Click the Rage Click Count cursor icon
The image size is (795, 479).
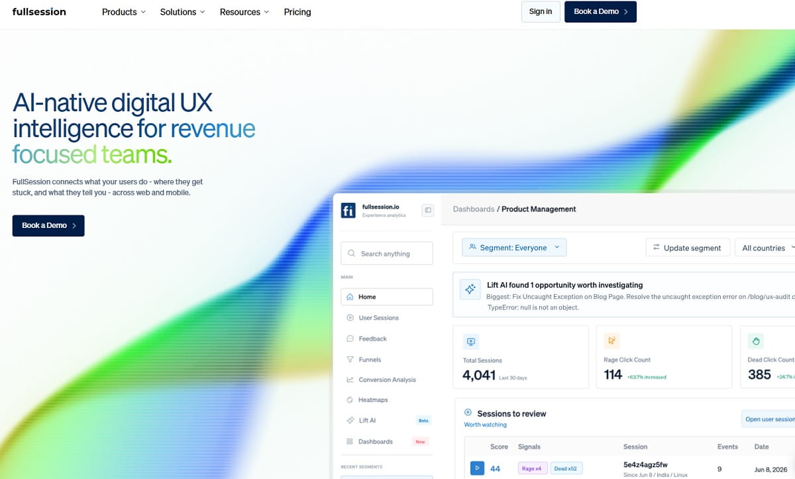tap(611, 341)
